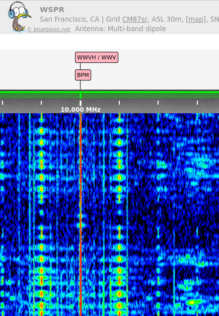Select the WWVH / WWV station label
Viewport: 219px width, 316px height.
click(x=97, y=57)
